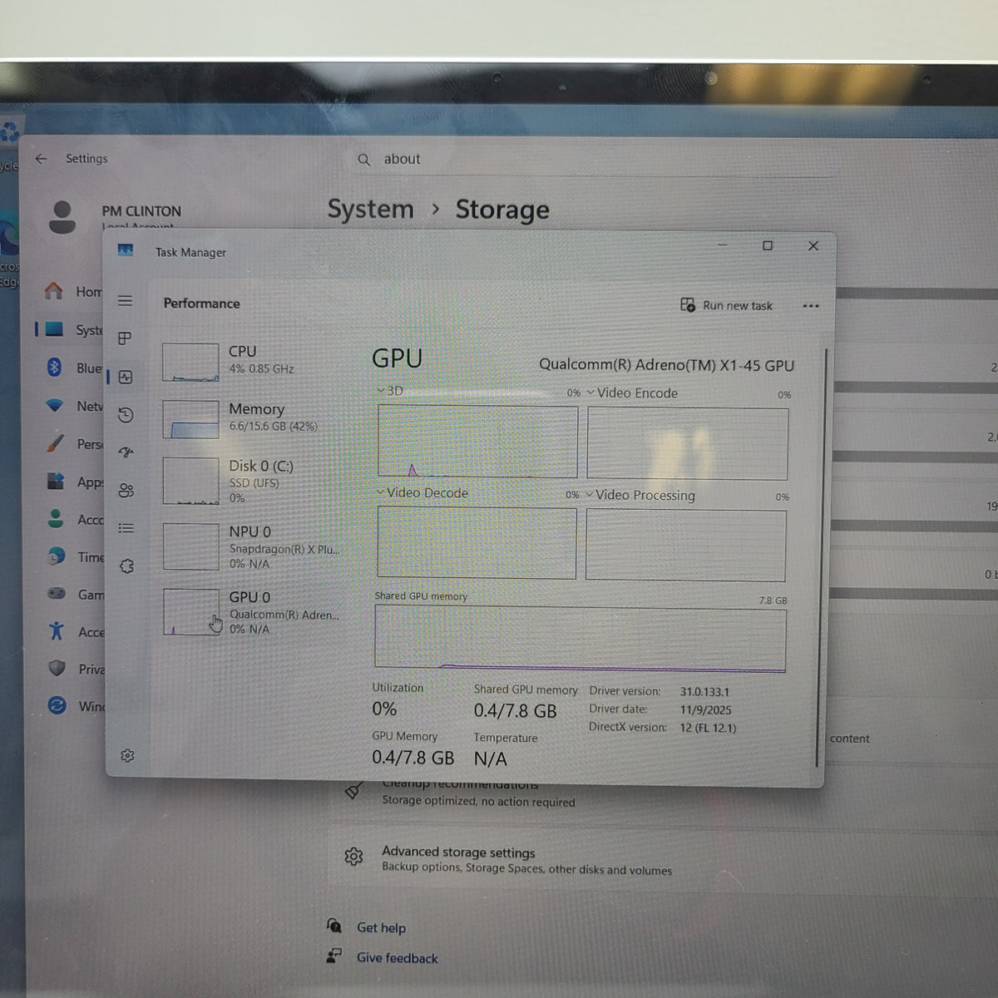
Task: Open Users icon in Task Manager
Action: pyautogui.click(x=126, y=491)
